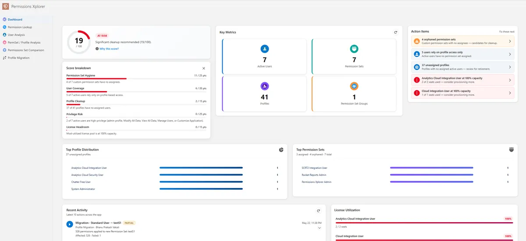The width and height of the screenshot is (526, 241).
Task: Click 'Rocket Reports Admin' permission set row
Action: click(405, 175)
